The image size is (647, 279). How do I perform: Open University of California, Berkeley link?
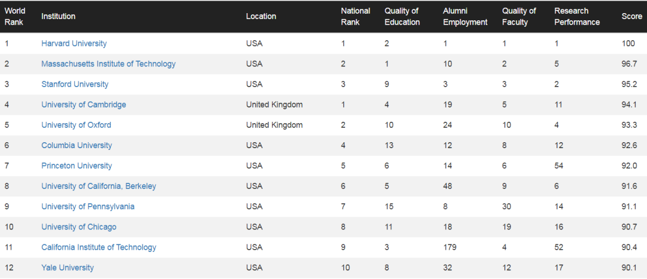coord(99,186)
